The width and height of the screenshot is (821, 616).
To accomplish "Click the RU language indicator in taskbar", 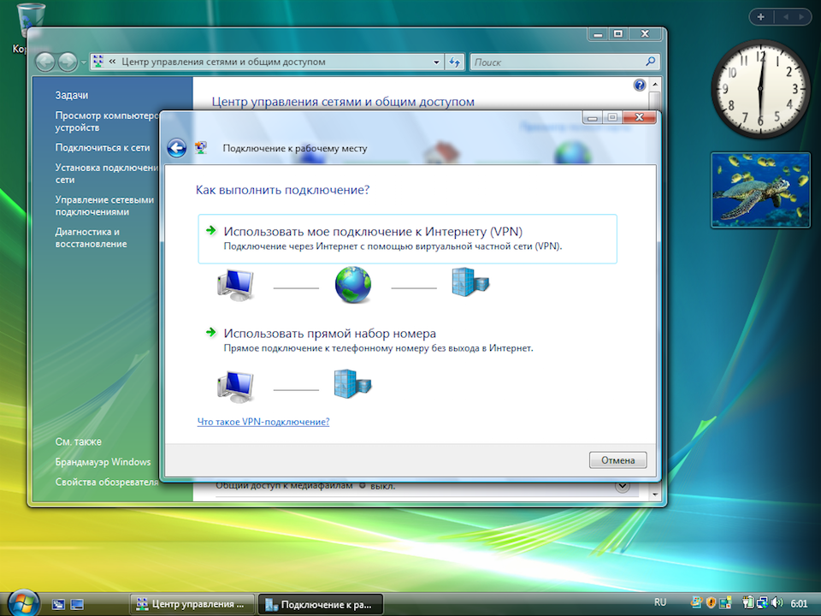I will pos(659,602).
